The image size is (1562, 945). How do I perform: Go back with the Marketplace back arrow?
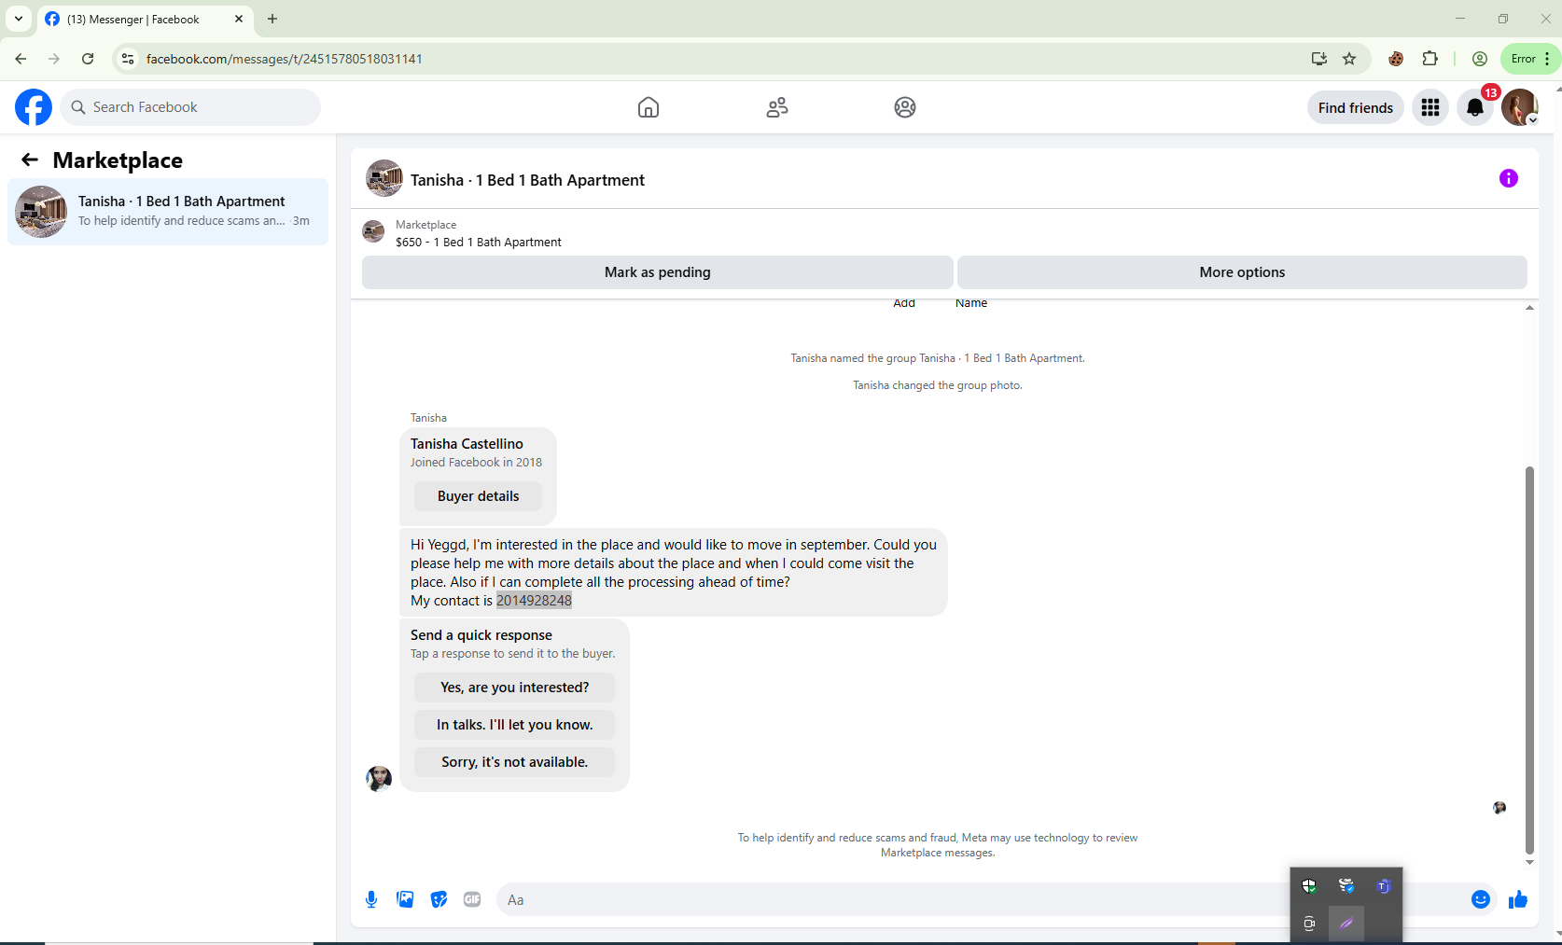tap(30, 160)
